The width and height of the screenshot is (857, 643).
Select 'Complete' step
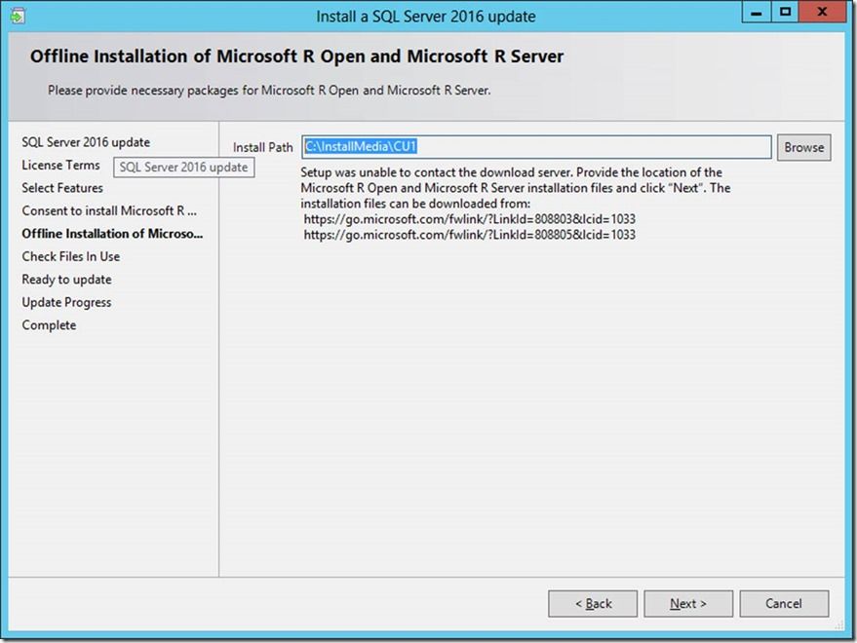(49, 325)
